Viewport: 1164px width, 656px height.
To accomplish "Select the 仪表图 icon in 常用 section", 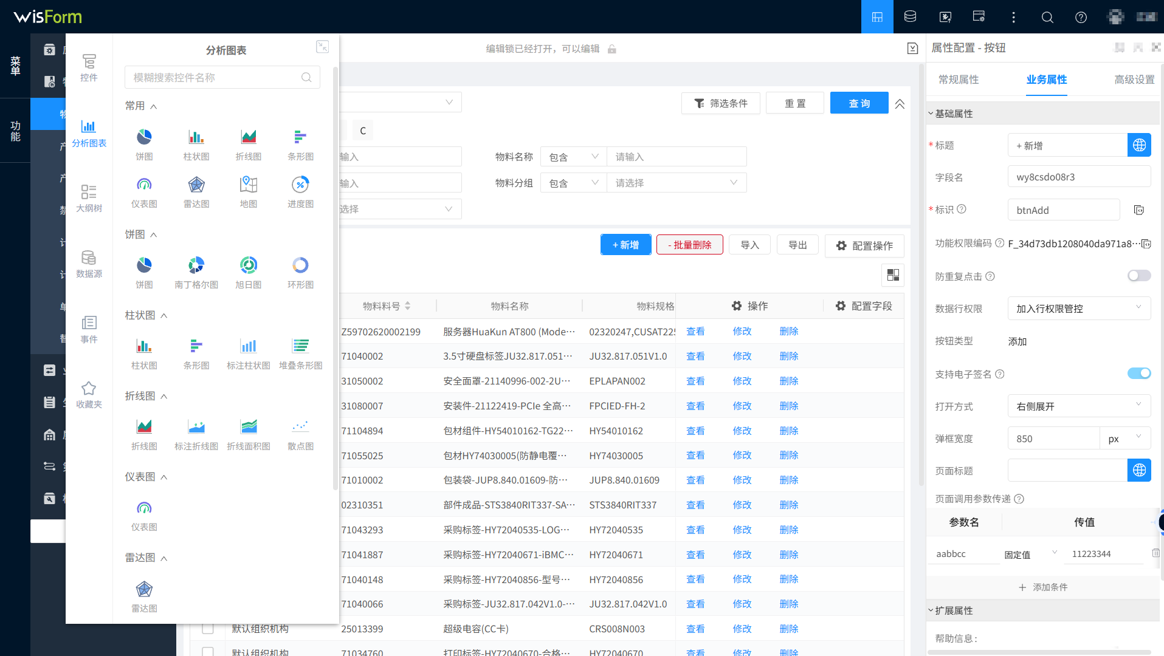I will pos(144,191).
